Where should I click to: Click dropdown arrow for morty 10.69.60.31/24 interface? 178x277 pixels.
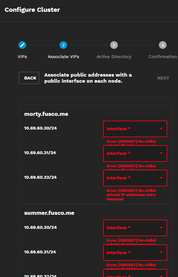(161, 153)
